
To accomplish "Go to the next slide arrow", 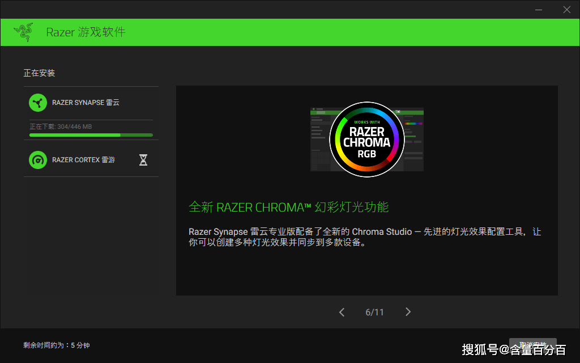I will pos(408,312).
